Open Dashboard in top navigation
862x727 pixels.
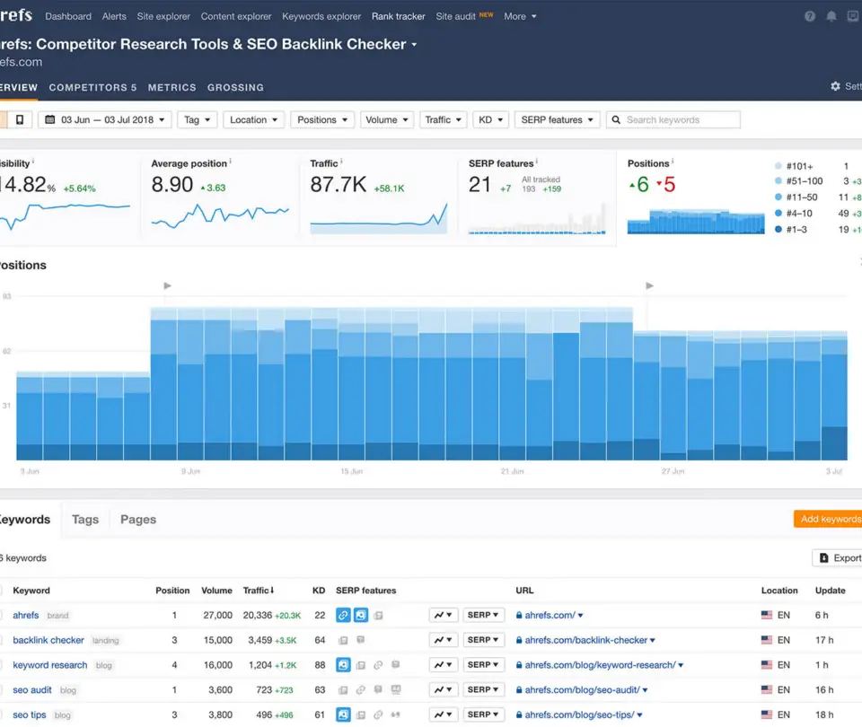click(x=68, y=16)
